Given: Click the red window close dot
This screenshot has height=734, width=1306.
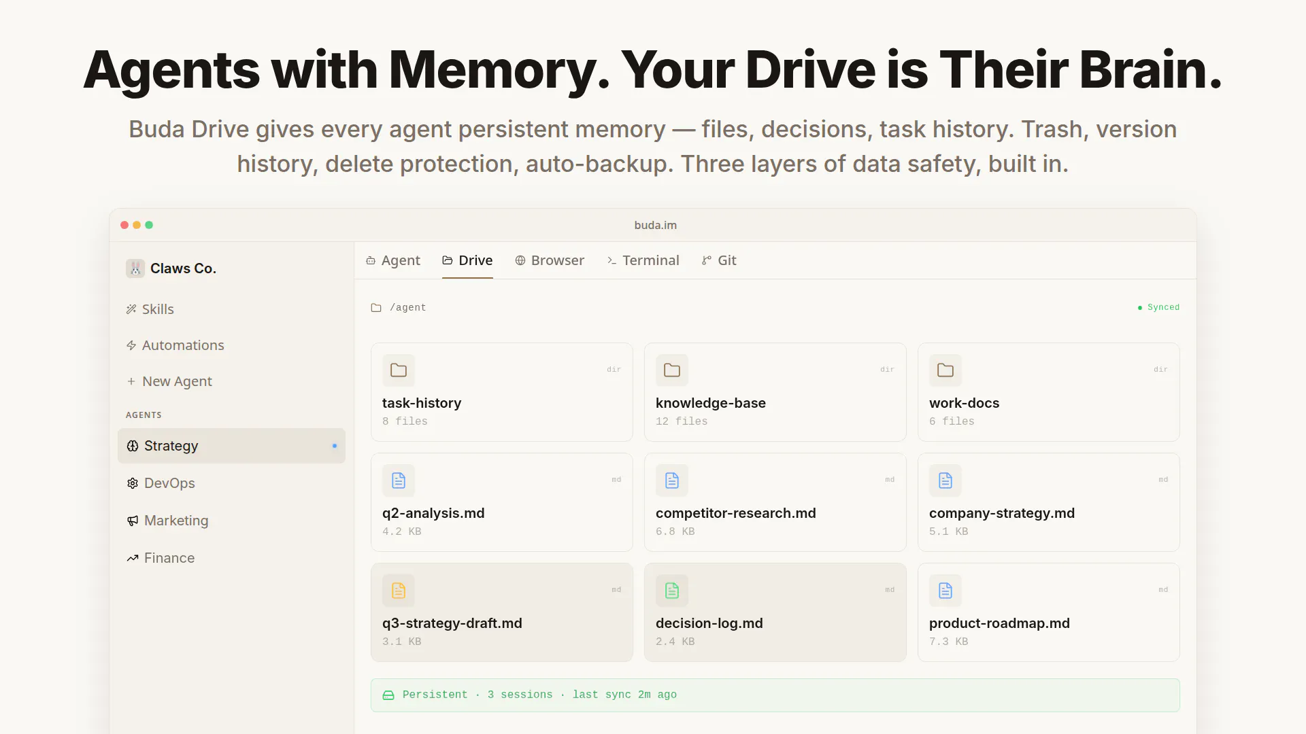Looking at the screenshot, I should [124, 225].
